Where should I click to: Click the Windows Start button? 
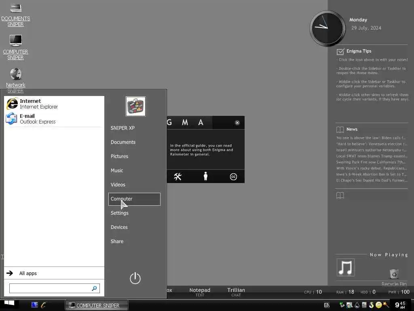pyautogui.click(x=9, y=304)
